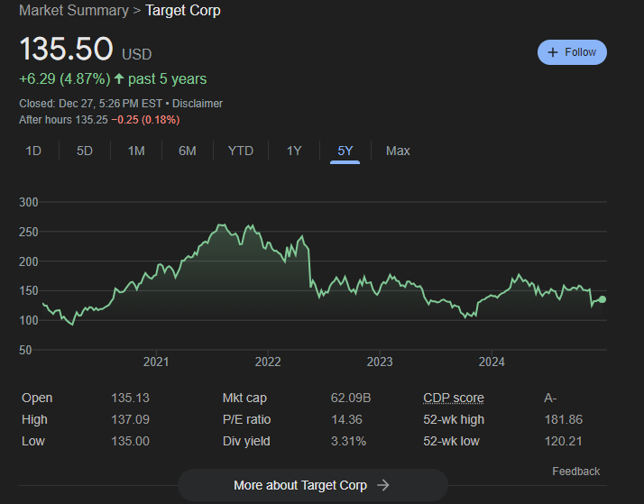Click the CDP score label

(x=454, y=398)
